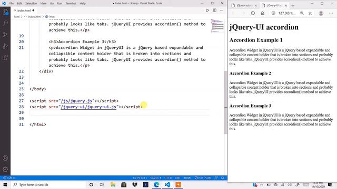Open the browser zoom magnifier icon
337x189 pixels.
tap(302, 13)
